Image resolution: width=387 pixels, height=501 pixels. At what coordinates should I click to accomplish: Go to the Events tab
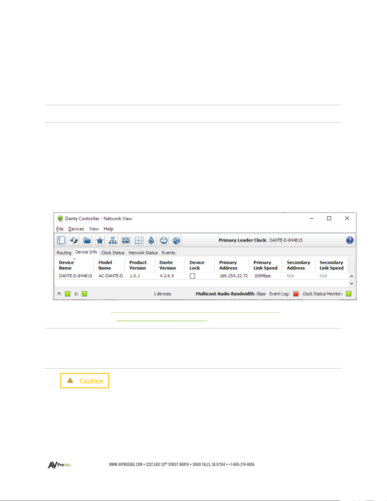(x=168, y=253)
